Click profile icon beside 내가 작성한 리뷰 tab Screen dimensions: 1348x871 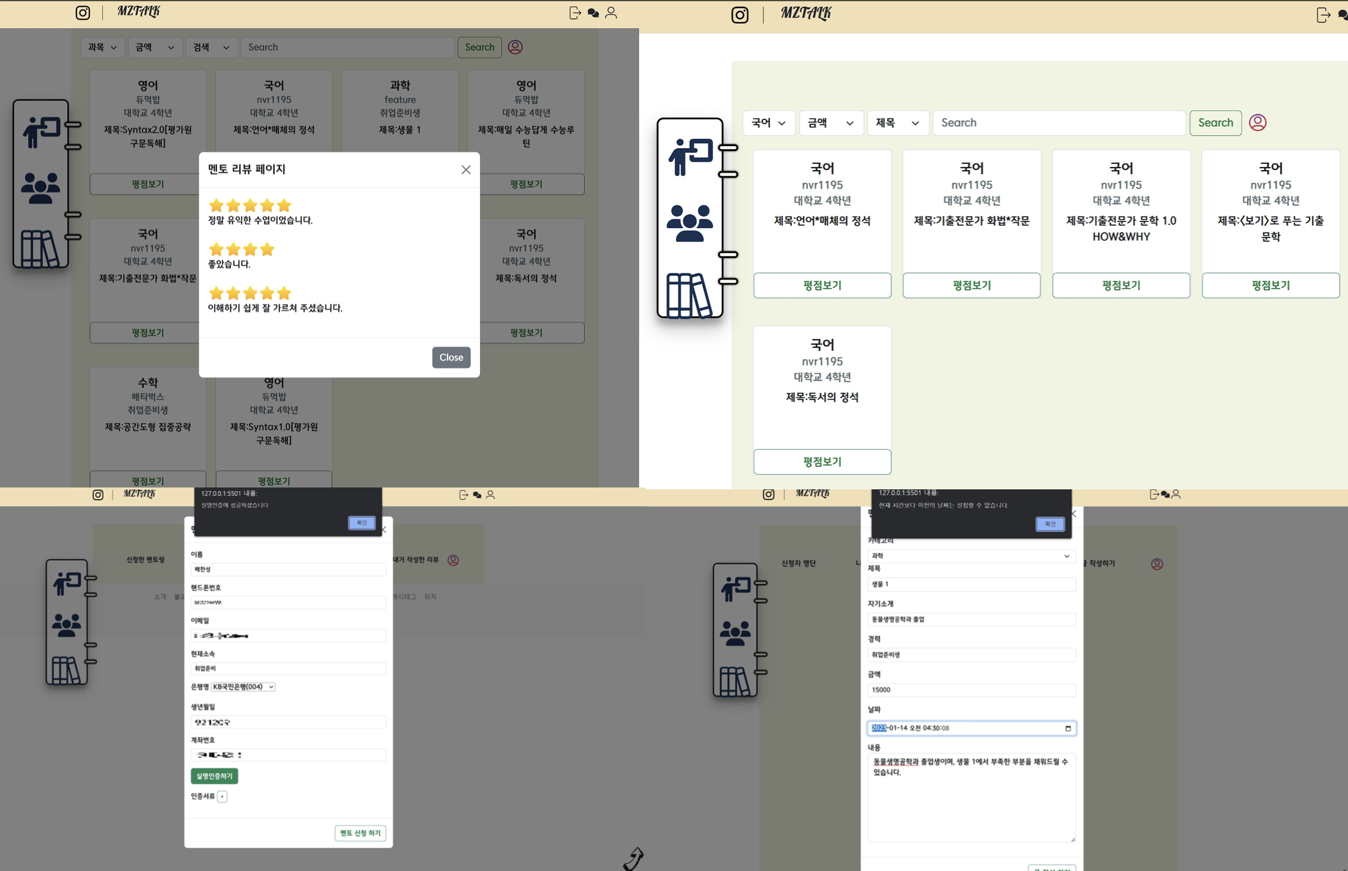pos(453,560)
